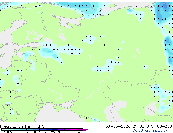Screen dimensions: 173x133
Task: Pick the 25–30 mm navy legend swatch
Action: (55, 129)
